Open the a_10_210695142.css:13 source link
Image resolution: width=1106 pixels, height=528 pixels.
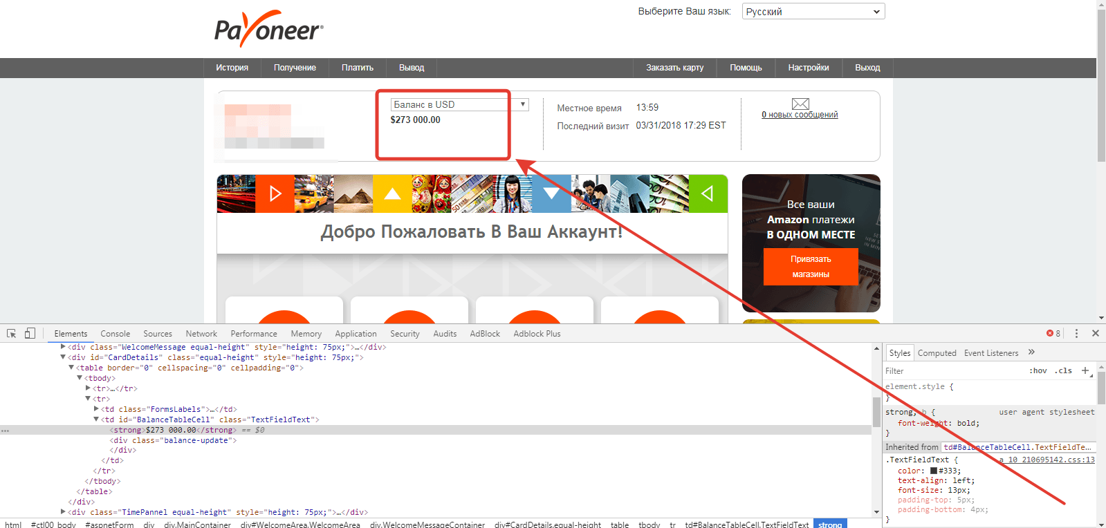[x=1047, y=460]
